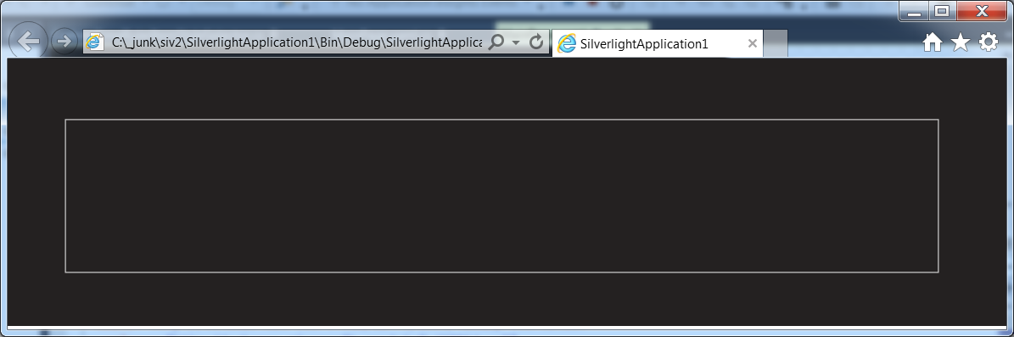1014x337 pixels.
Task: Click the magnifier search icon in address bar
Action: [496, 42]
